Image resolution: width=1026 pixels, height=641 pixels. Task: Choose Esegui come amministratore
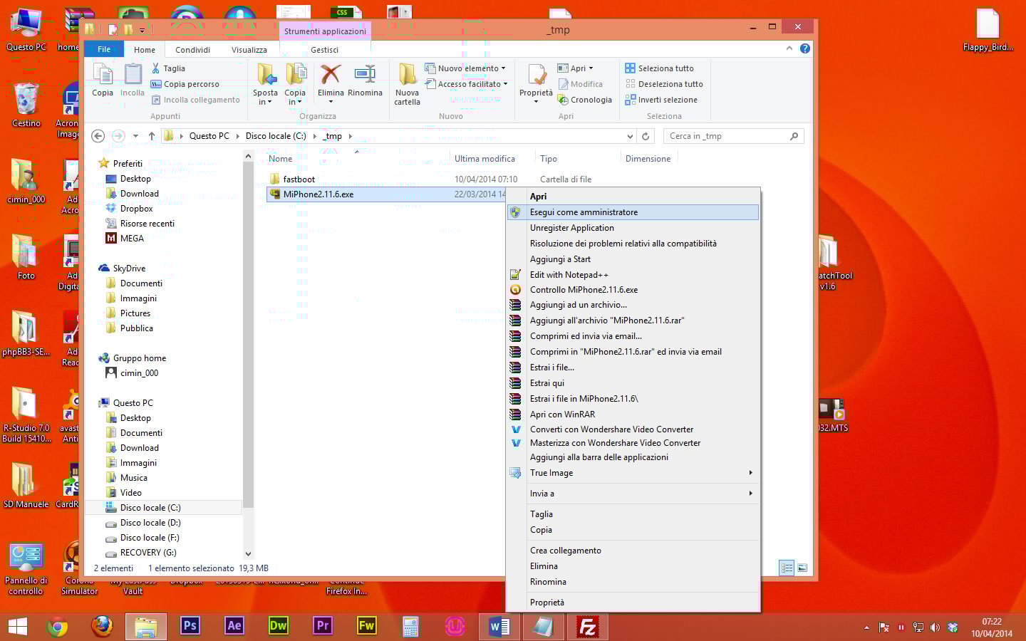coord(633,212)
